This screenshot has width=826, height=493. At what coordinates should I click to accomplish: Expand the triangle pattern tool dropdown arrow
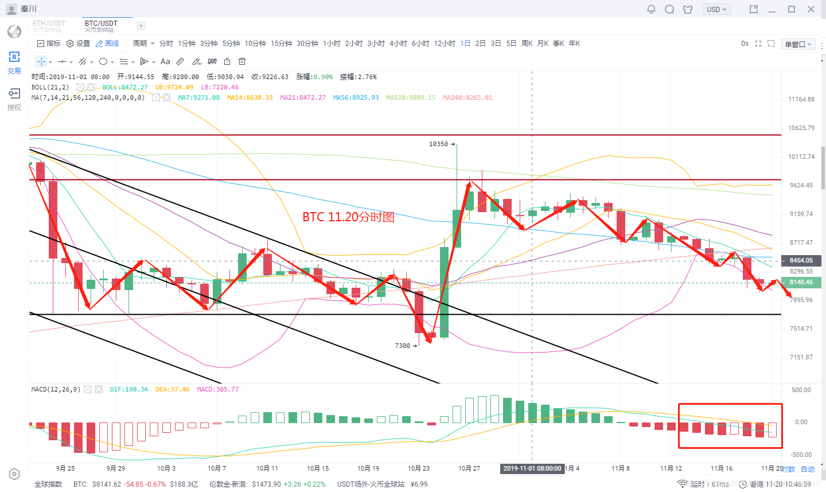(x=154, y=62)
